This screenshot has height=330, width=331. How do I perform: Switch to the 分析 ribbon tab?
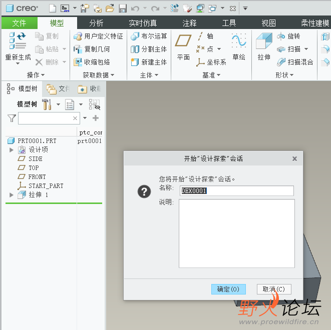tap(96, 23)
